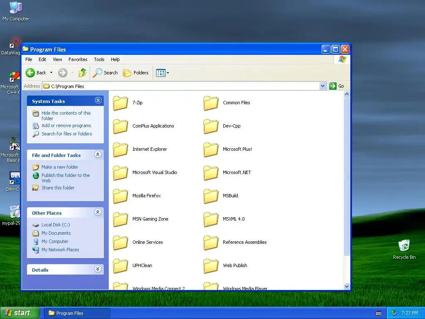The height and width of the screenshot is (319, 425).
Task: Click the taskbar clock showing 7:27 PM
Action: (x=410, y=313)
